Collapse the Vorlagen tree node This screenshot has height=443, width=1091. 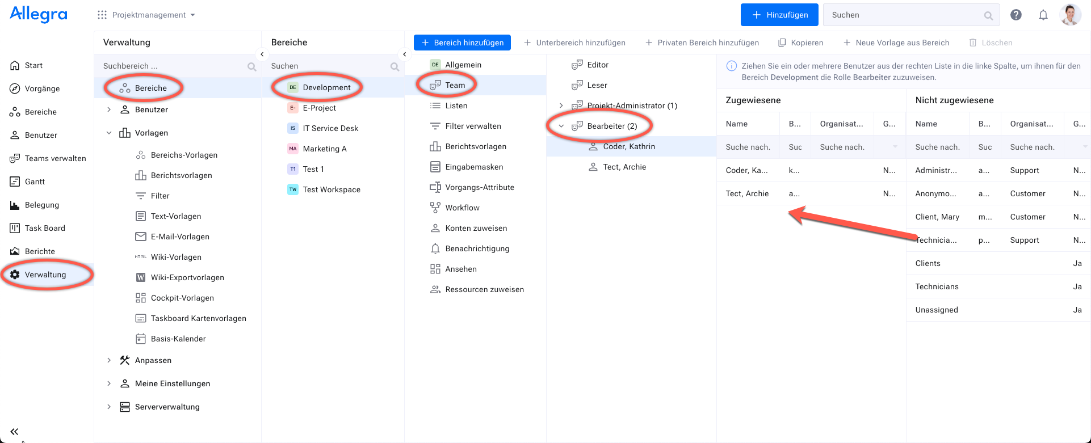pyautogui.click(x=109, y=133)
